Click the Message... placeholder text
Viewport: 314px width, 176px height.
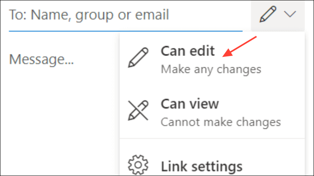pos(41,60)
